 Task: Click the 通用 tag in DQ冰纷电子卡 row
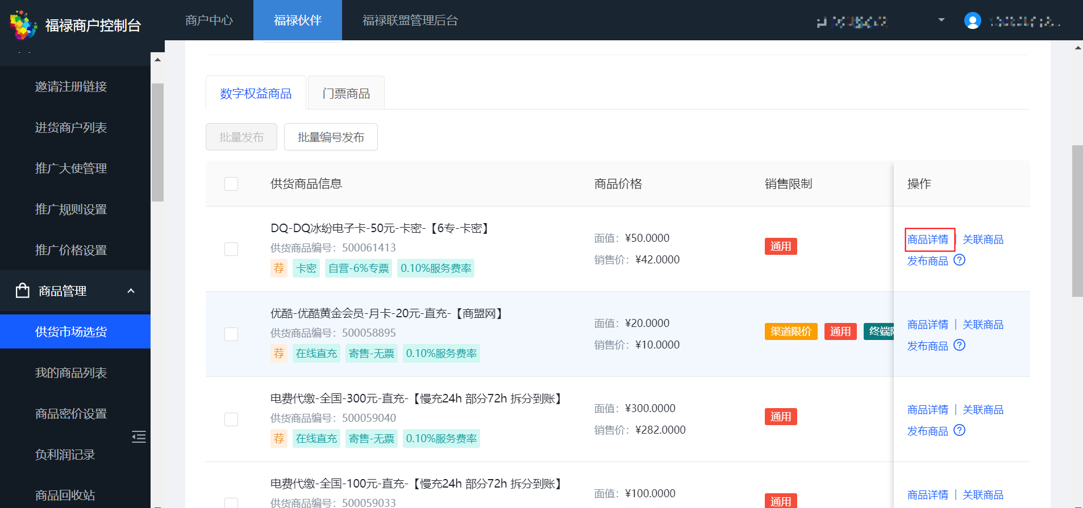(x=781, y=246)
